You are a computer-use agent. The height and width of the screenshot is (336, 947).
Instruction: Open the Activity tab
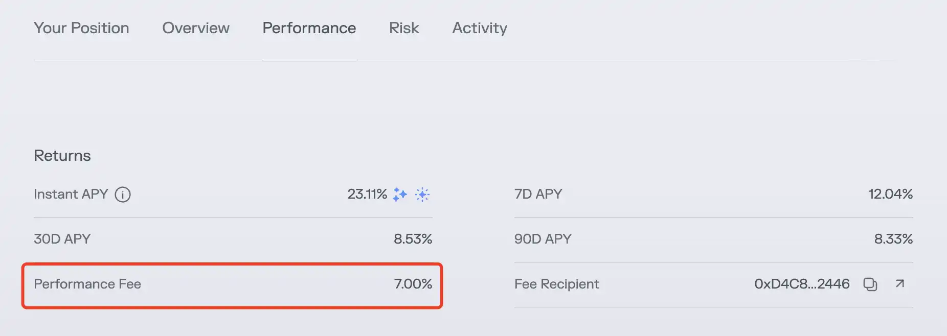[x=479, y=28]
